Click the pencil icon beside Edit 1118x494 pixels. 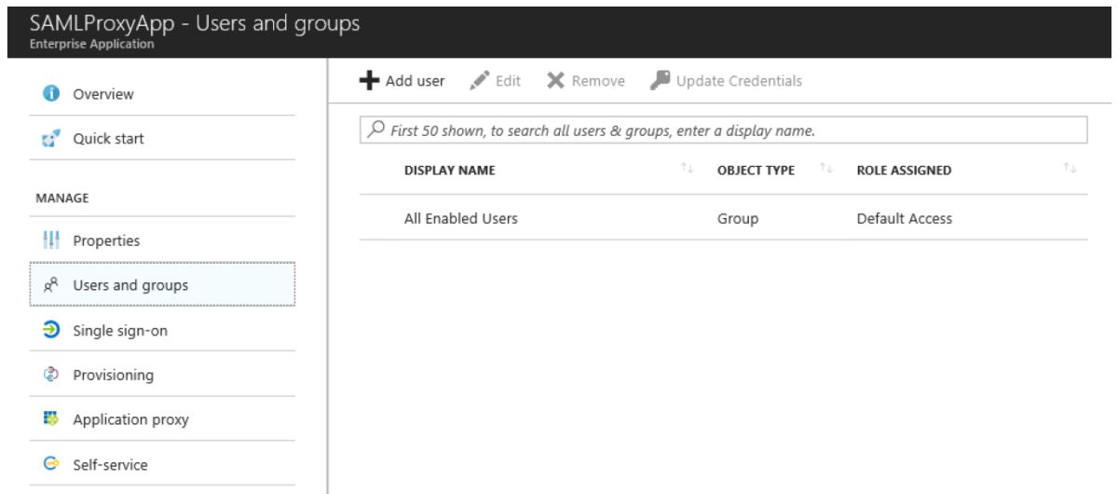(x=480, y=81)
